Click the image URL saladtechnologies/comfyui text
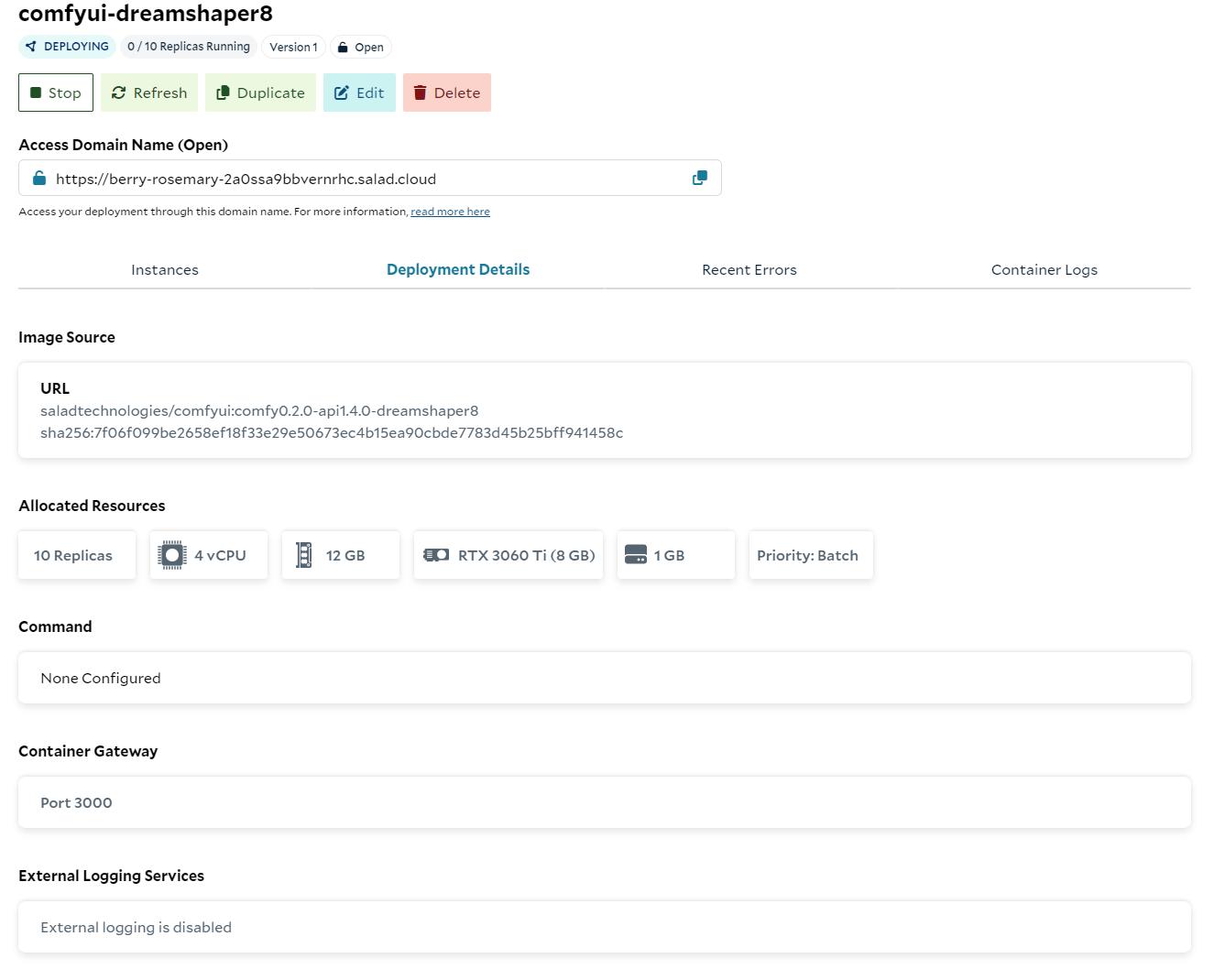 pyautogui.click(x=259, y=410)
